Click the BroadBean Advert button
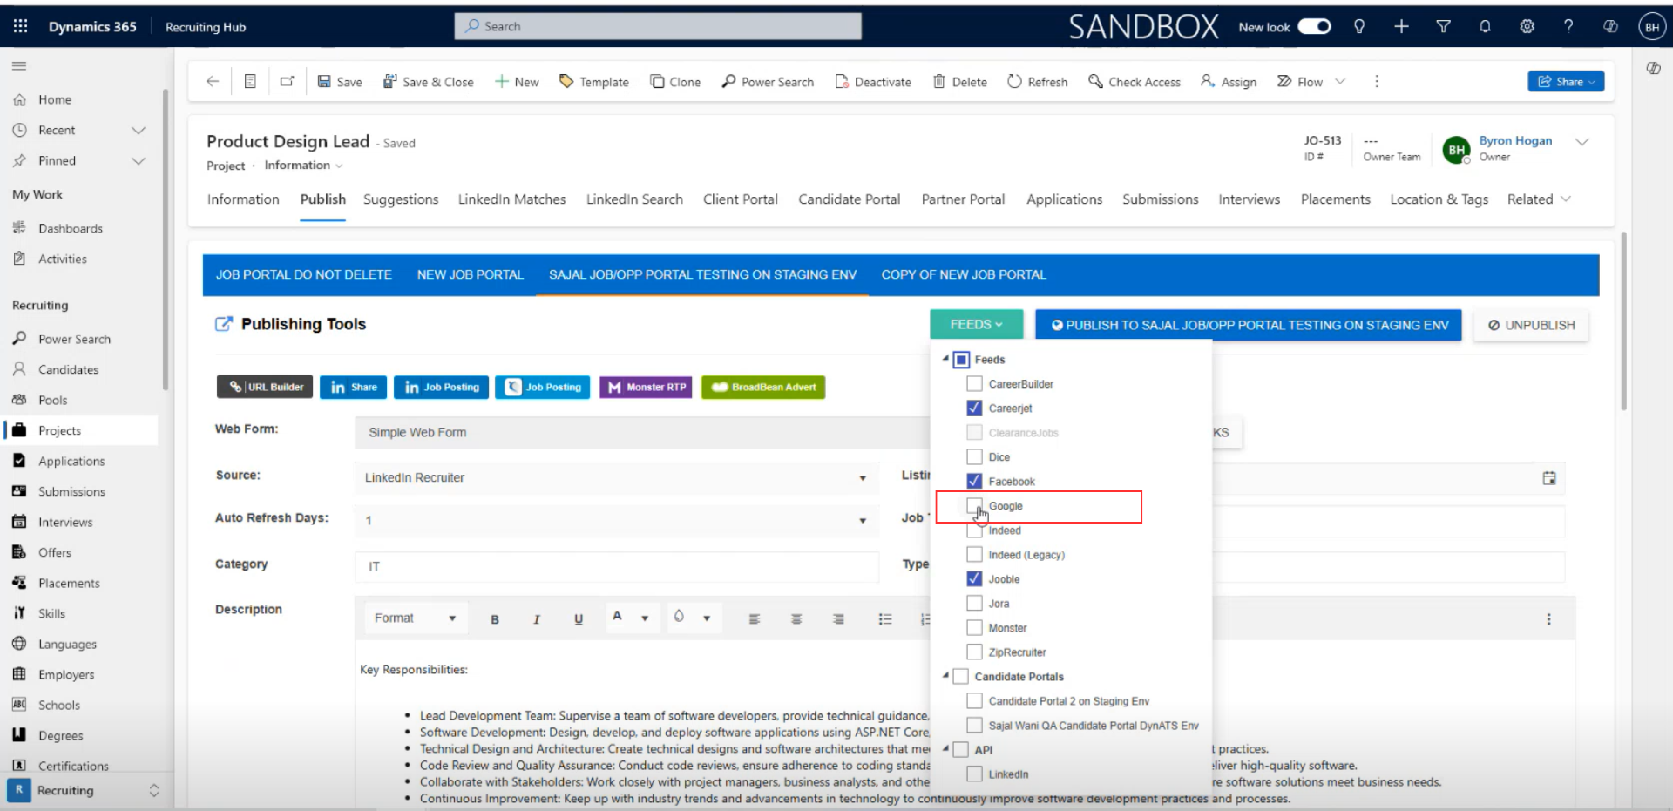The width and height of the screenshot is (1673, 811). (x=763, y=387)
